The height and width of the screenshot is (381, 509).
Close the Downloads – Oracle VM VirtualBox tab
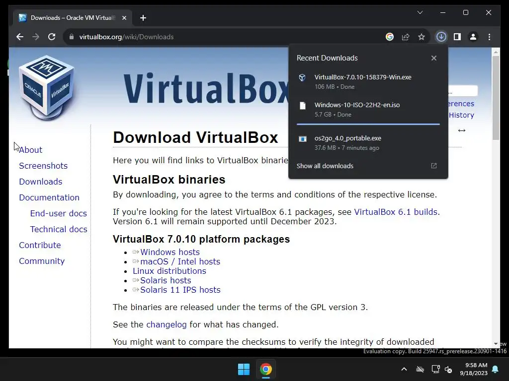(x=124, y=18)
